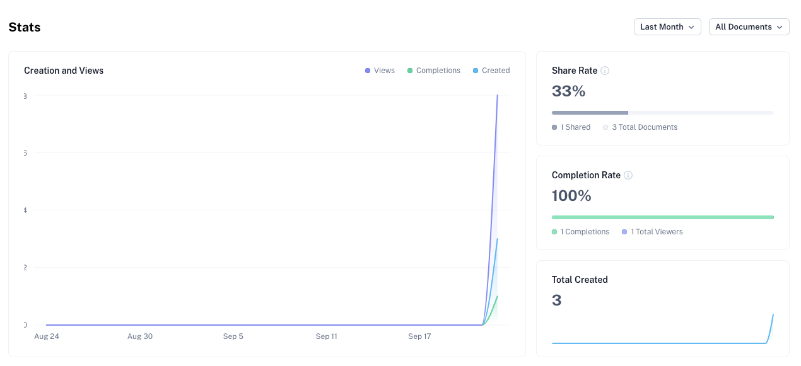Click the Total Created count of 3
Image resolution: width=801 pixels, height=366 pixels.
coord(556,300)
